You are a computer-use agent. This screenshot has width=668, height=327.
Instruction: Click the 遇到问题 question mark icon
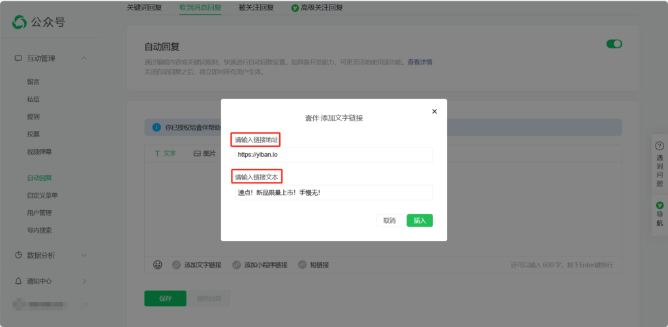(x=660, y=146)
